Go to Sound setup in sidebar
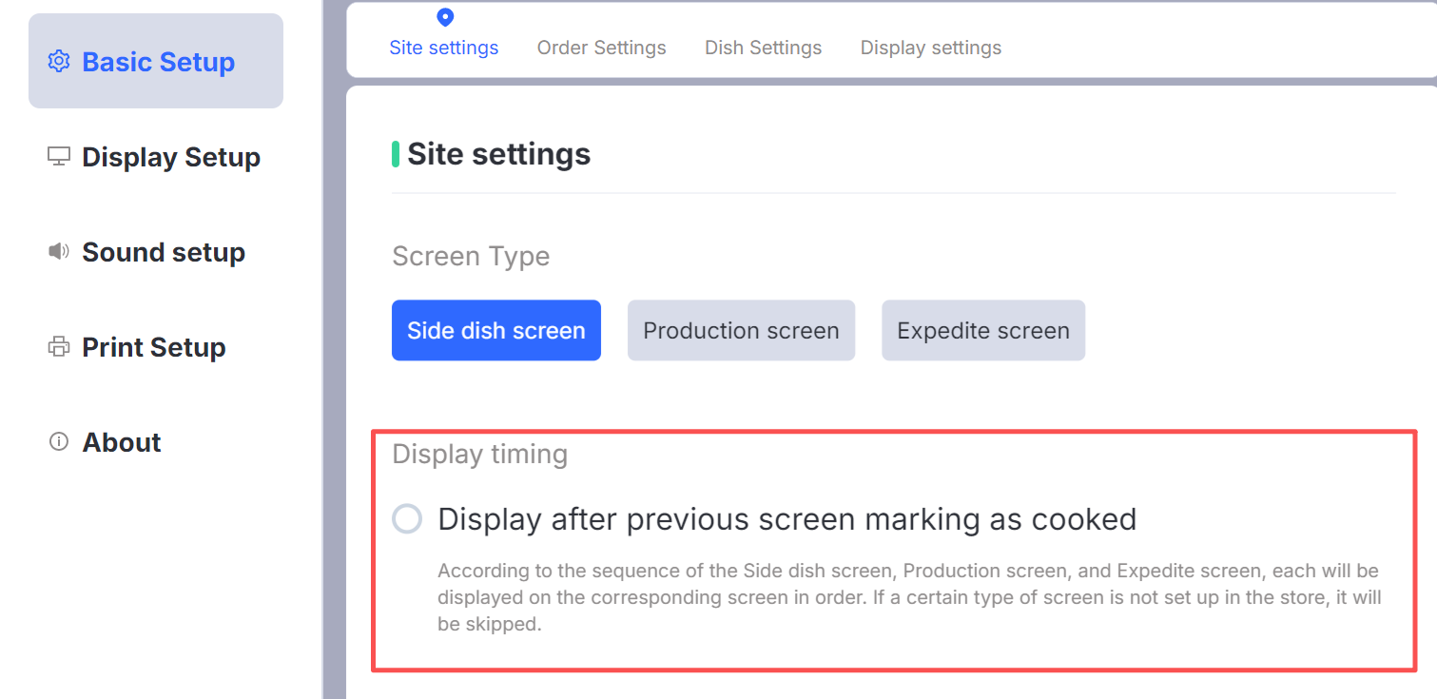The height and width of the screenshot is (699, 1437). coord(164,252)
